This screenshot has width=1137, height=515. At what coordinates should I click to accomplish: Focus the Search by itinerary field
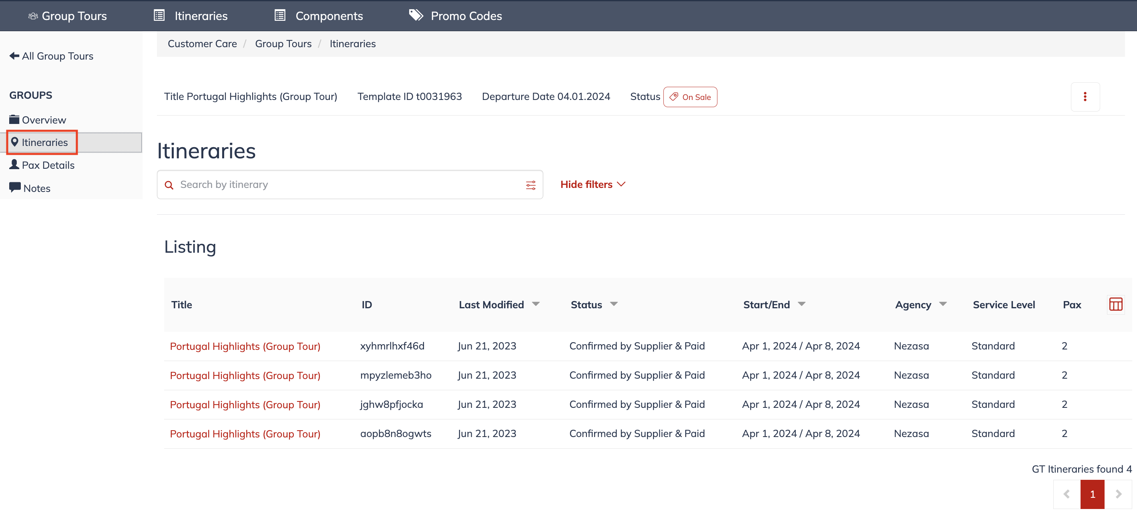point(350,185)
